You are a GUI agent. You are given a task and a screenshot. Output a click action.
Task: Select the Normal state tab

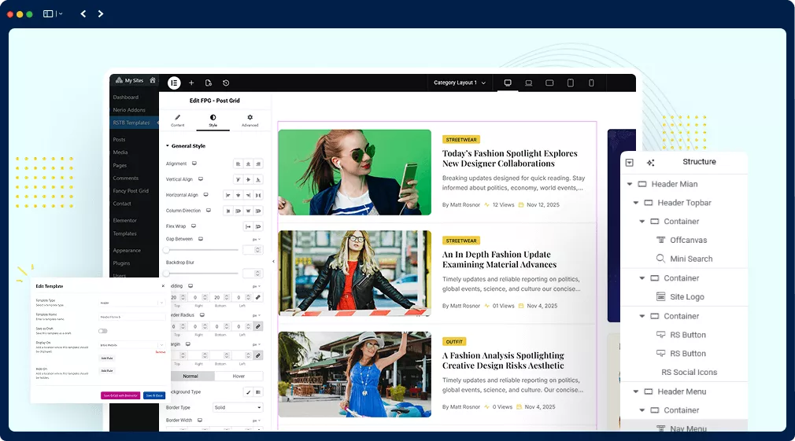pyautogui.click(x=190, y=377)
